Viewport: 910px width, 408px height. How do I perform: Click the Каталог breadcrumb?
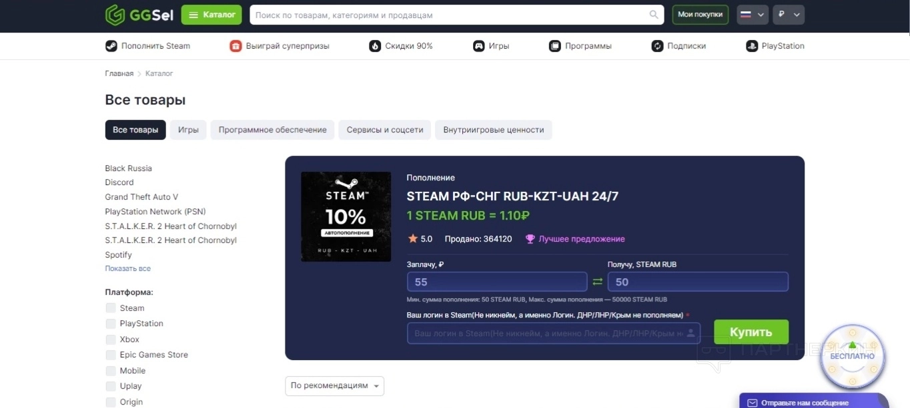tap(159, 73)
